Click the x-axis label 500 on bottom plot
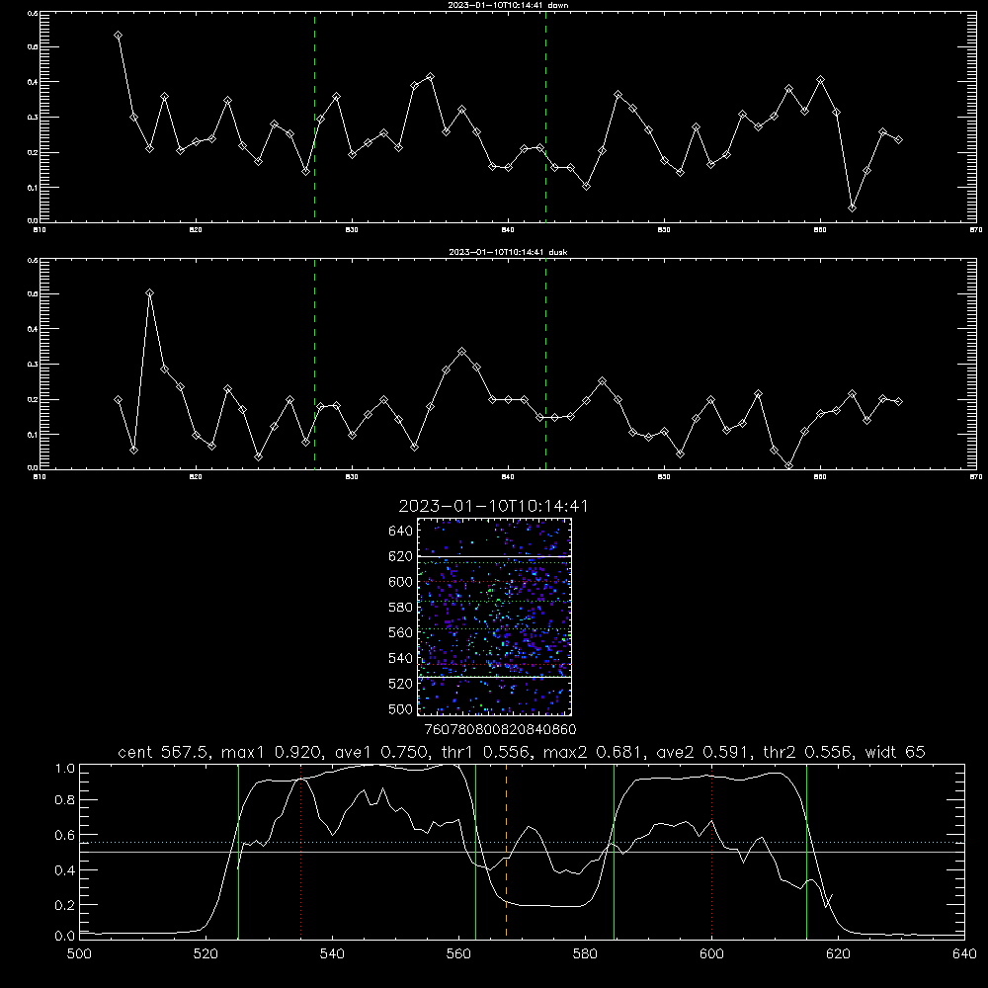This screenshot has height=988, width=988. point(79,954)
